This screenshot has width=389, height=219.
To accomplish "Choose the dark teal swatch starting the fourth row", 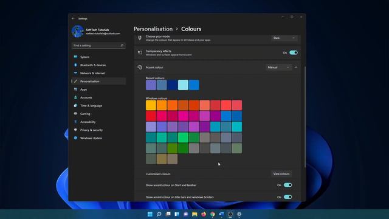I will click(x=151, y=137).
